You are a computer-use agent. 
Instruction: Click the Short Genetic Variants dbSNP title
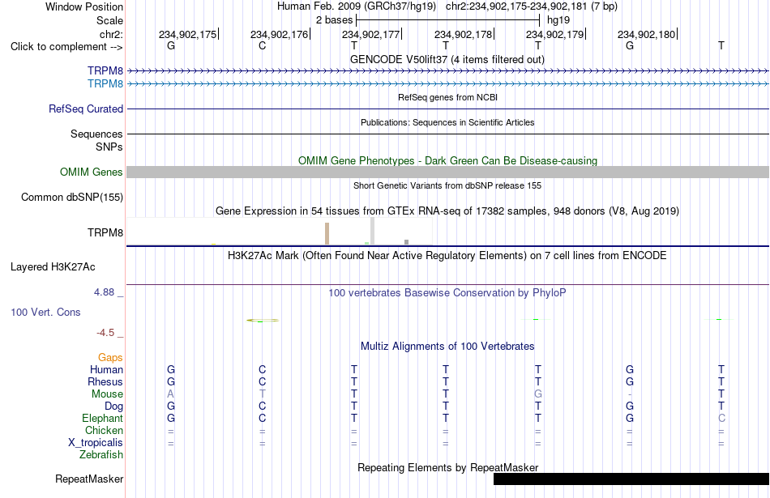coord(447,185)
